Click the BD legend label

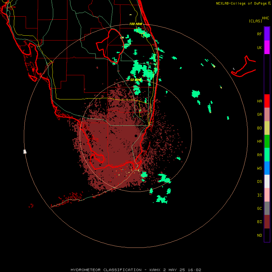(259, 128)
